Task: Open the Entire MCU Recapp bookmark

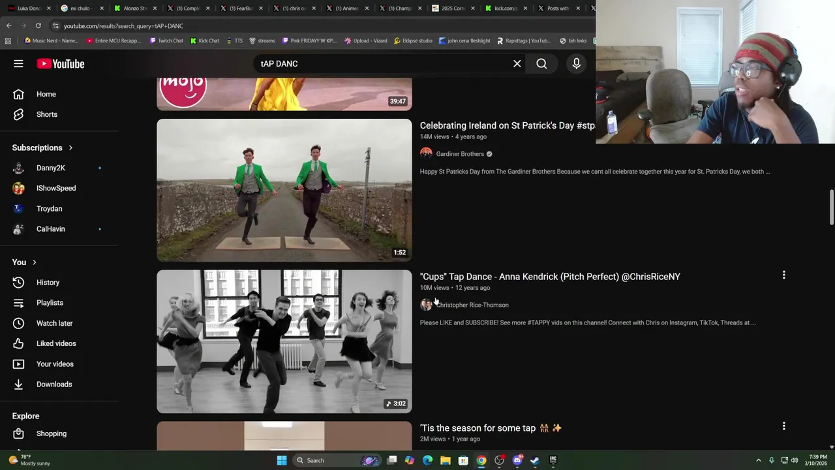Action: pos(114,40)
